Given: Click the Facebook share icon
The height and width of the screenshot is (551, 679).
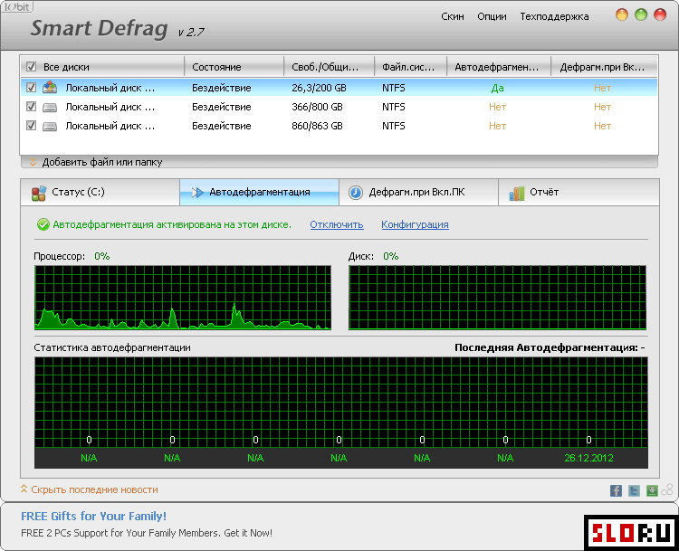Looking at the screenshot, I should [616, 490].
